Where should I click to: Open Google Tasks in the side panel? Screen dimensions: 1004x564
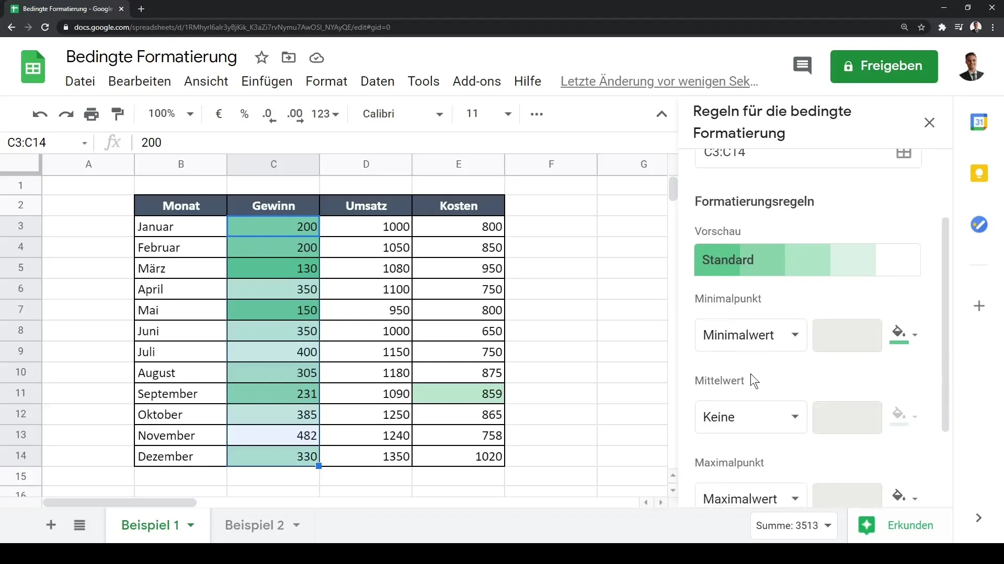coord(979,225)
